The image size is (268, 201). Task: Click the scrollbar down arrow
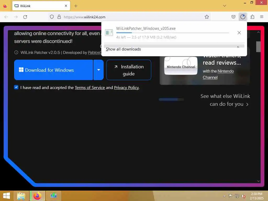pyautogui.click(x=258, y=181)
